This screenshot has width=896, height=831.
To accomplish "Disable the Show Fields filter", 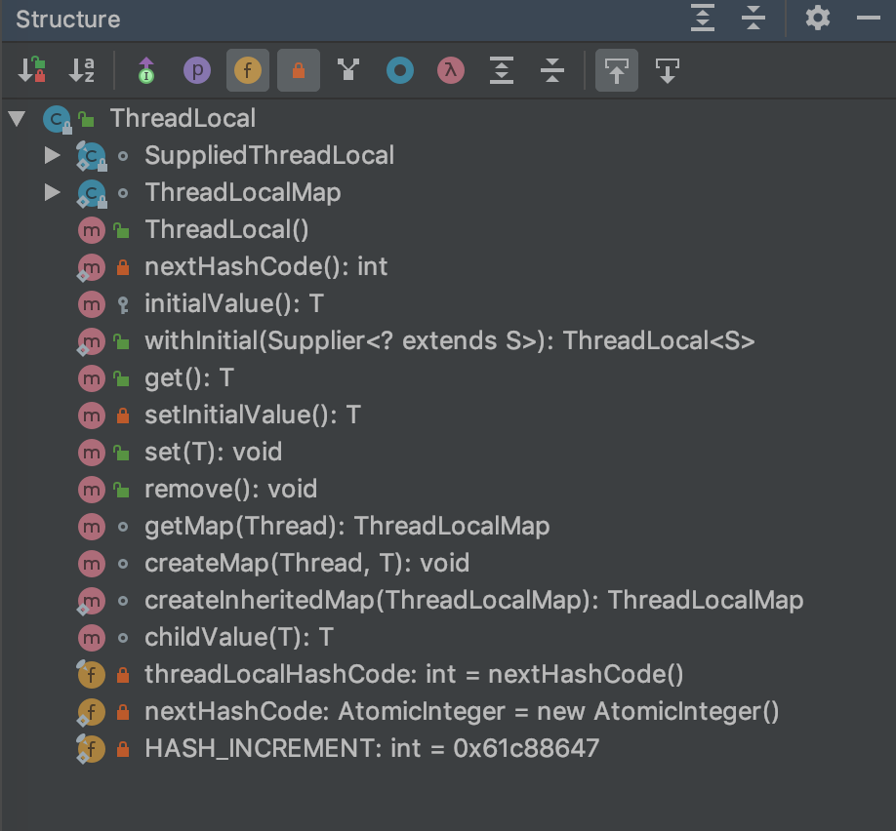I will click(248, 70).
